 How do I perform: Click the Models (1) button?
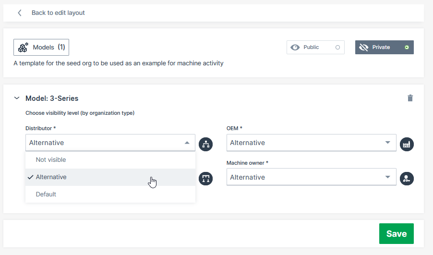pyautogui.click(x=41, y=48)
